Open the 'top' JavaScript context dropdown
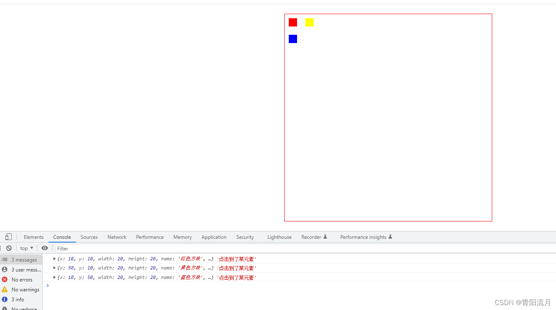 tap(26, 248)
